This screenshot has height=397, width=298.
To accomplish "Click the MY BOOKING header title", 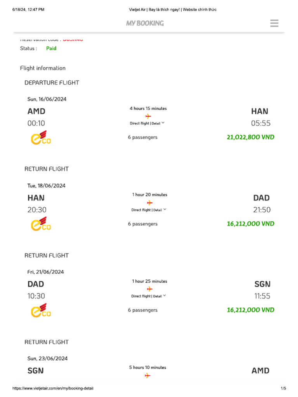I will pos(145,23).
